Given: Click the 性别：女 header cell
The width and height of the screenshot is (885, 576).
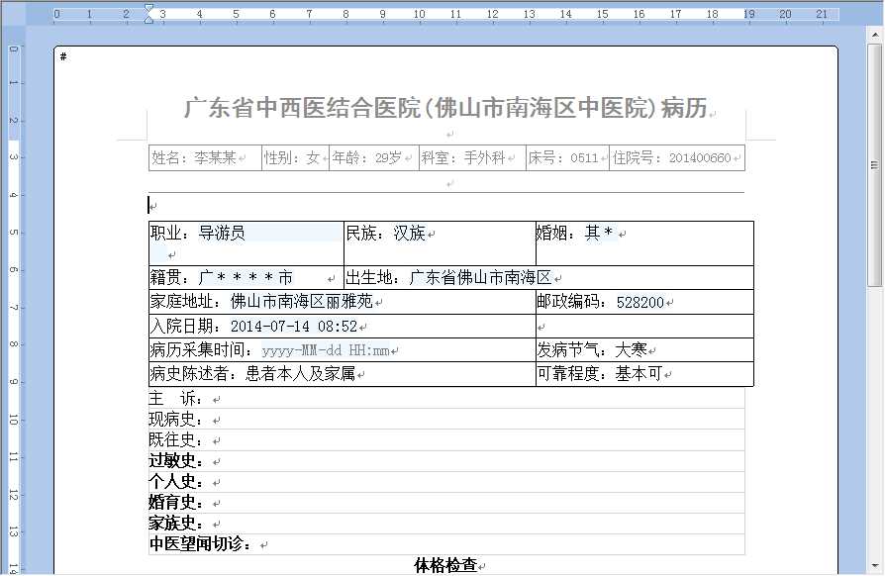Looking at the screenshot, I should pos(295,158).
